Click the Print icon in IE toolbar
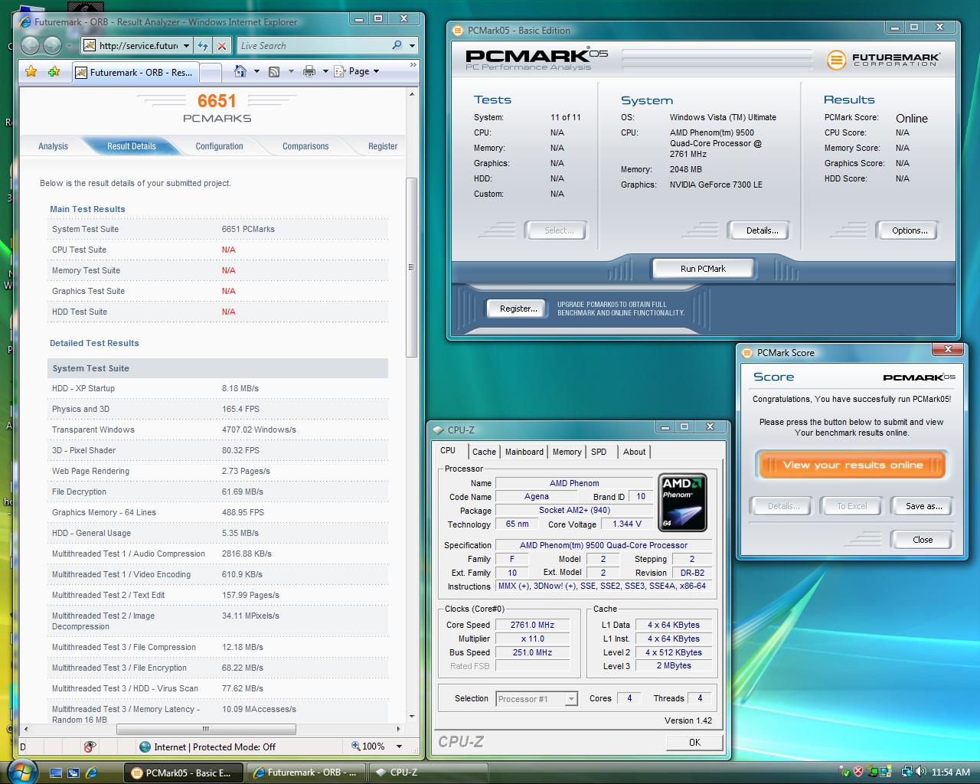The image size is (980, 784). pyautogui.click(x=309, y=71)
